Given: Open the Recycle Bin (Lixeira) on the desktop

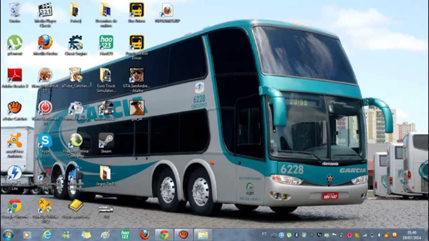Looking at the screenshot, I should 15,13.
